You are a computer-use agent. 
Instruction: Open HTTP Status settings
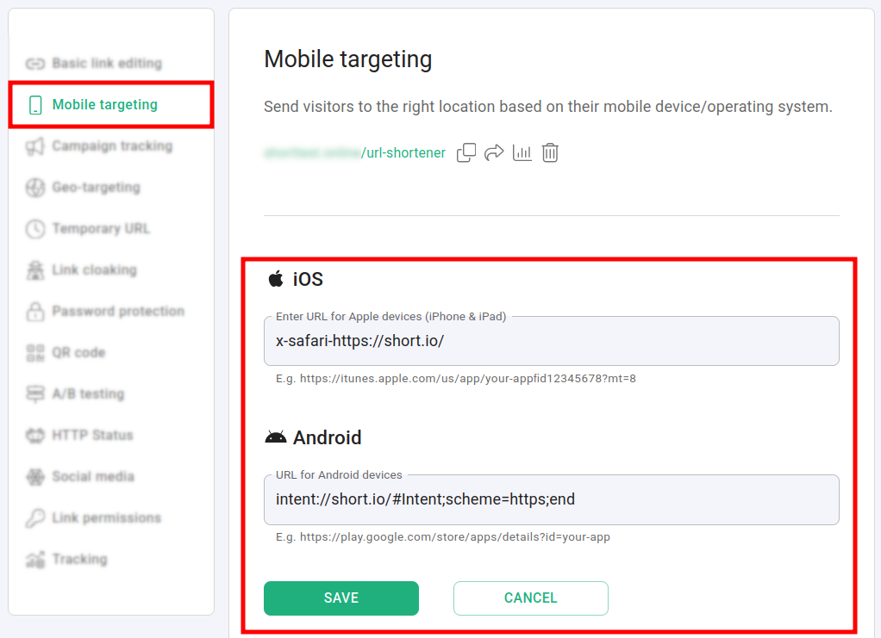(92, 436)
